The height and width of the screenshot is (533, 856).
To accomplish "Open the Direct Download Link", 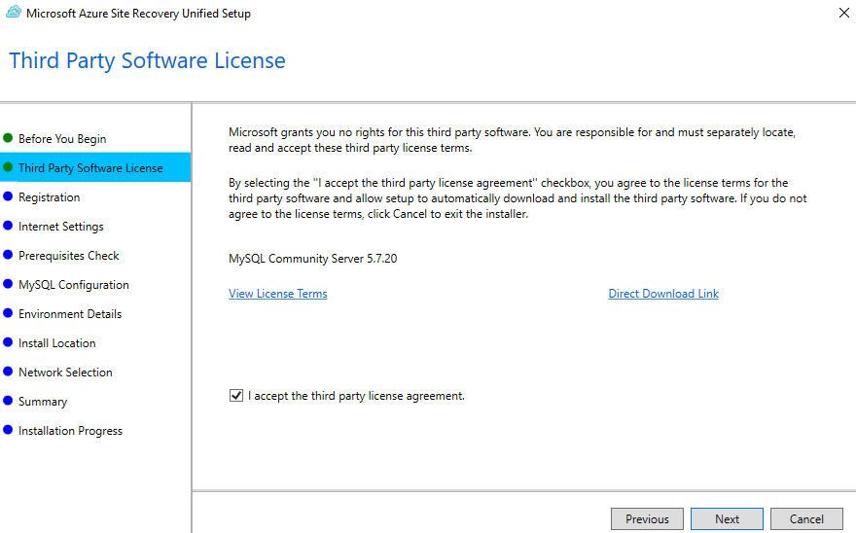I will click(x=663, y=294).
